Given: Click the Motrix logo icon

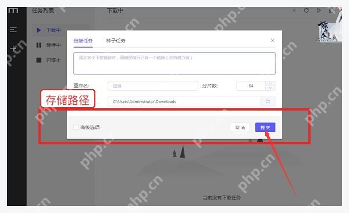Looking at the screenshot, I should click(13, 10).
